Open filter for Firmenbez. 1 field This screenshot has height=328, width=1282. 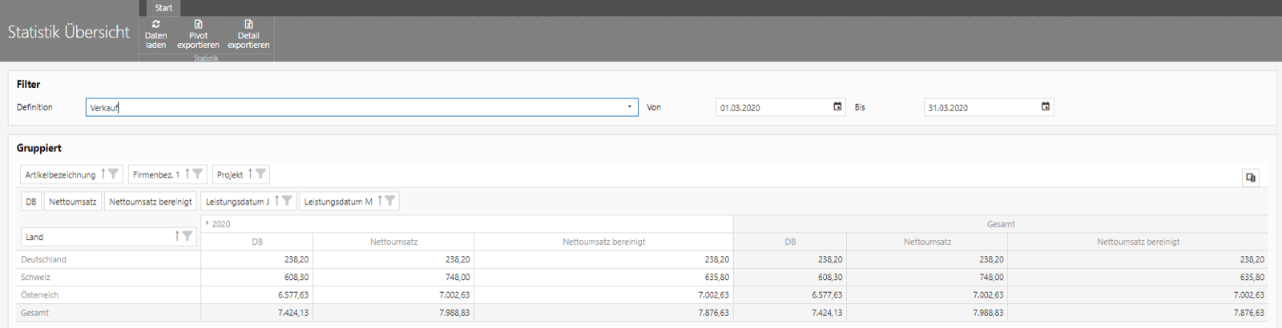click(x=198, y=174)
